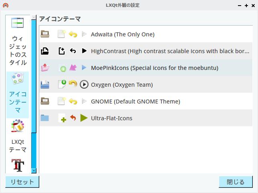This screenshot has height=193, width=258.
Task: Click the HighContrast folder preview icon
Action: click(x=45, y=51)
